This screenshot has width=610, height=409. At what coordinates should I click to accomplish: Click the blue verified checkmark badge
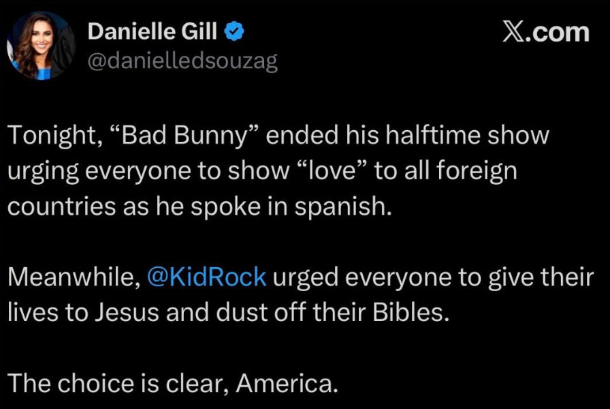tap(235, 31)
